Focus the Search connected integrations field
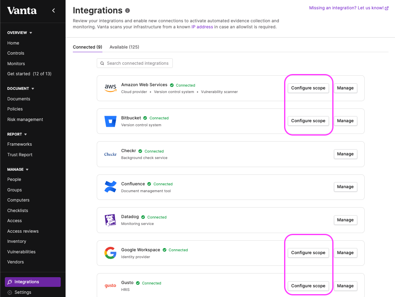Screen dimensions: 395x297 click(x=135, y=63)
